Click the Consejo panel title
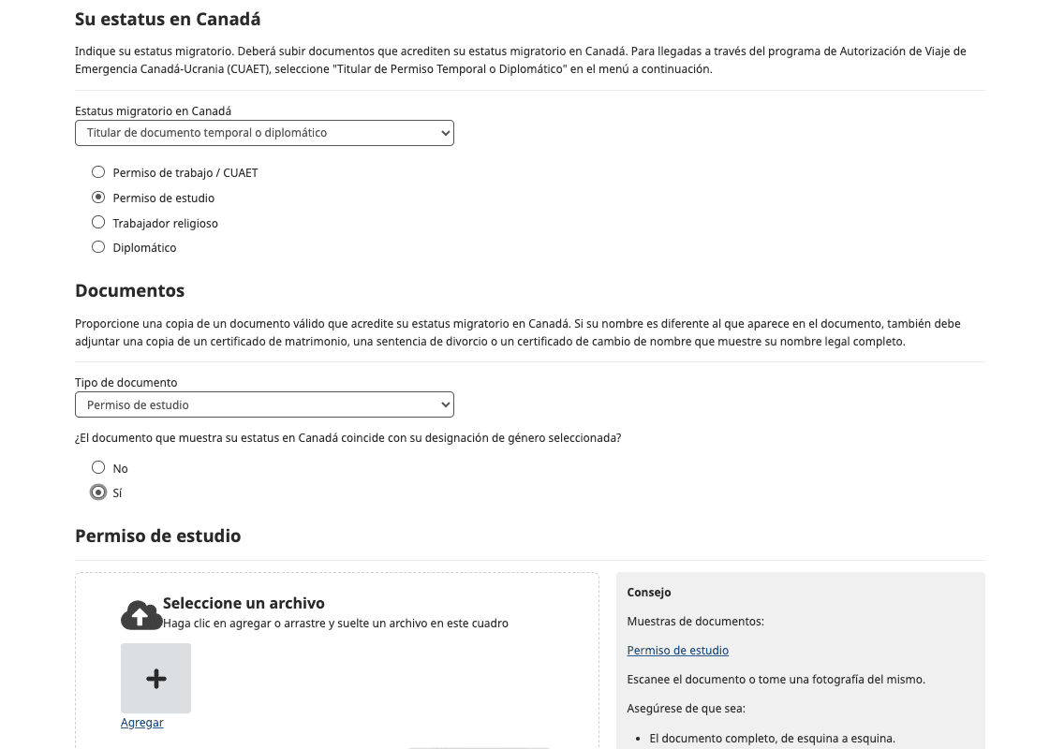Viewport: 1064px width, 749px height. pyautogui.click(x=649, y=593)
